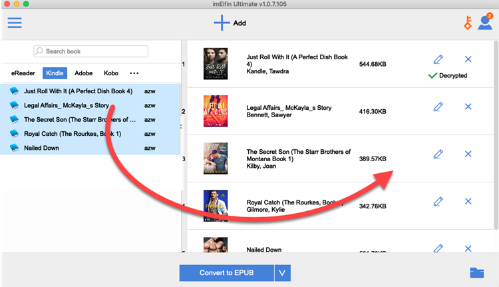Click author name Gilmore, Kylie

(265, 210)
